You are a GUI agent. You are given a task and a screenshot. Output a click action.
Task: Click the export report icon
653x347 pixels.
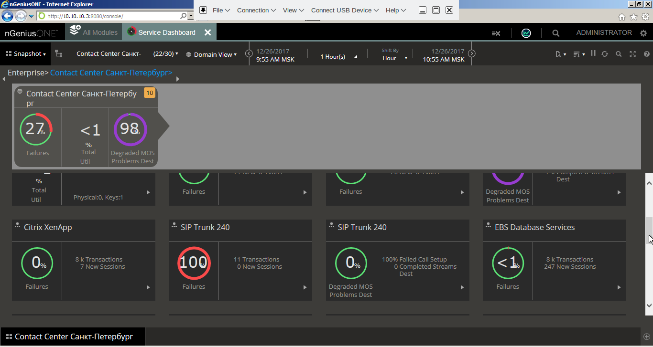[x=560, y=54]
